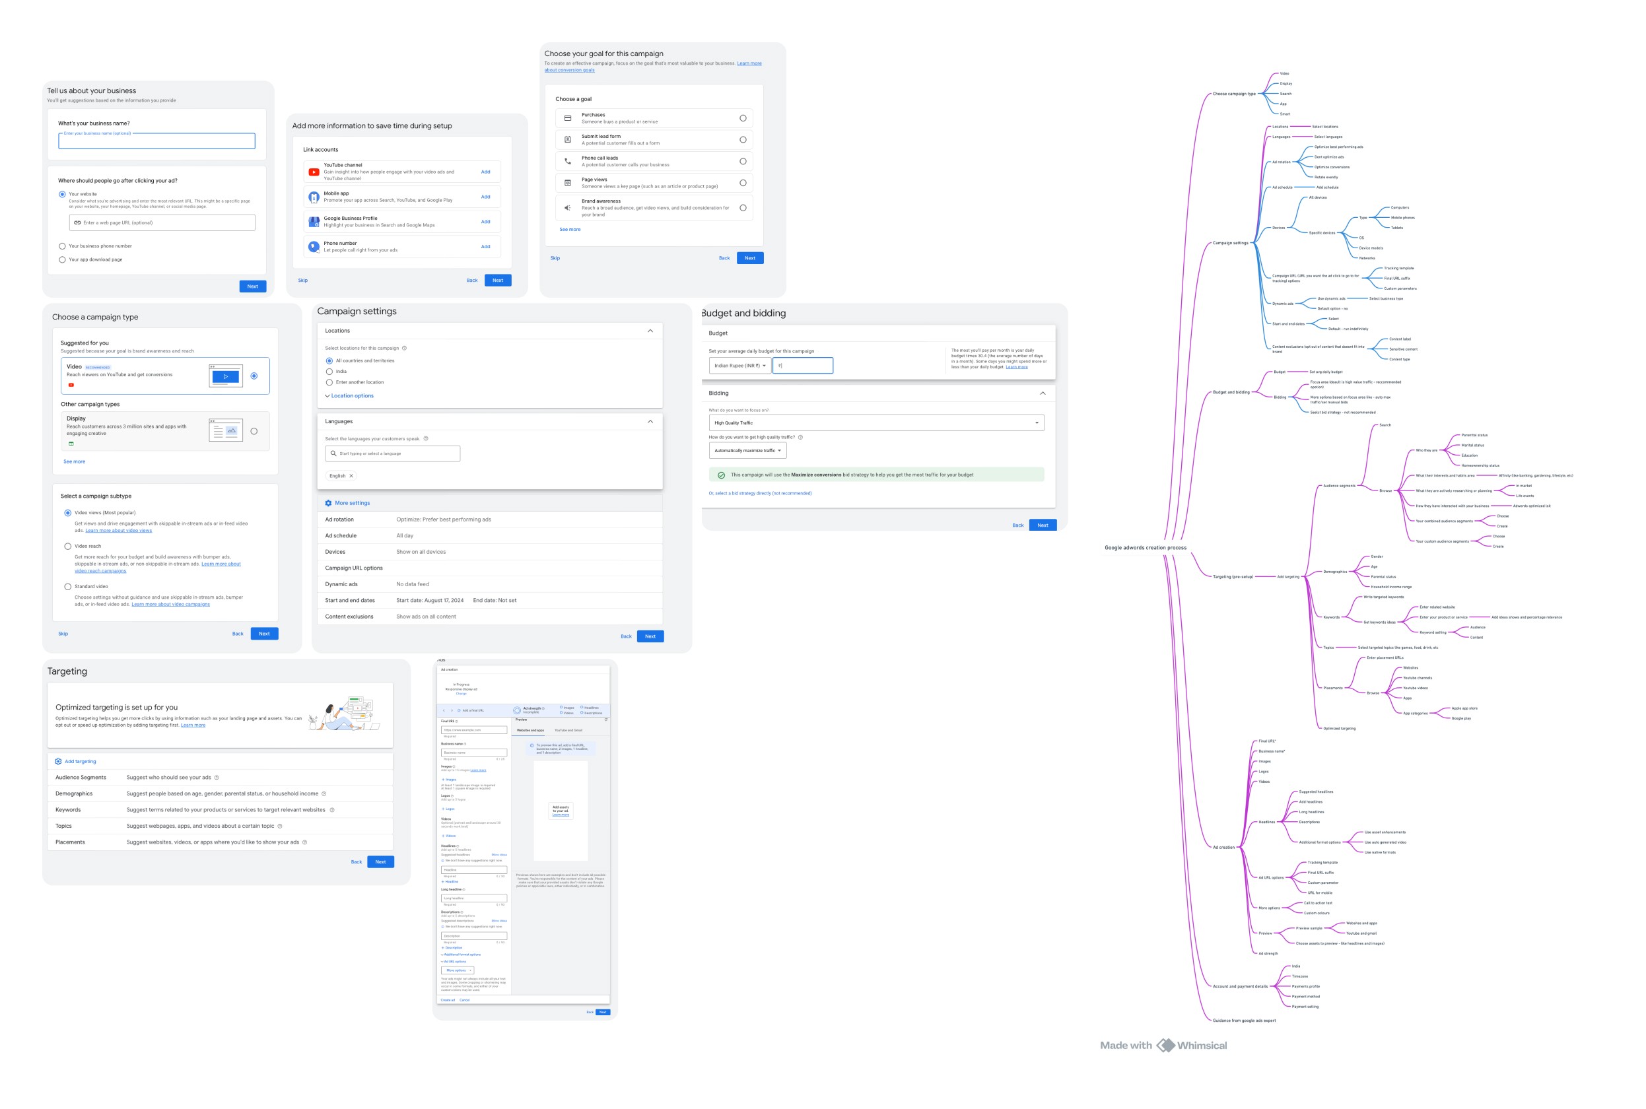Open the High Quality Traffic dropdown
The width and height of the screenshot is (1646, 1109).
pyautogui.click(x=875, y=423)
